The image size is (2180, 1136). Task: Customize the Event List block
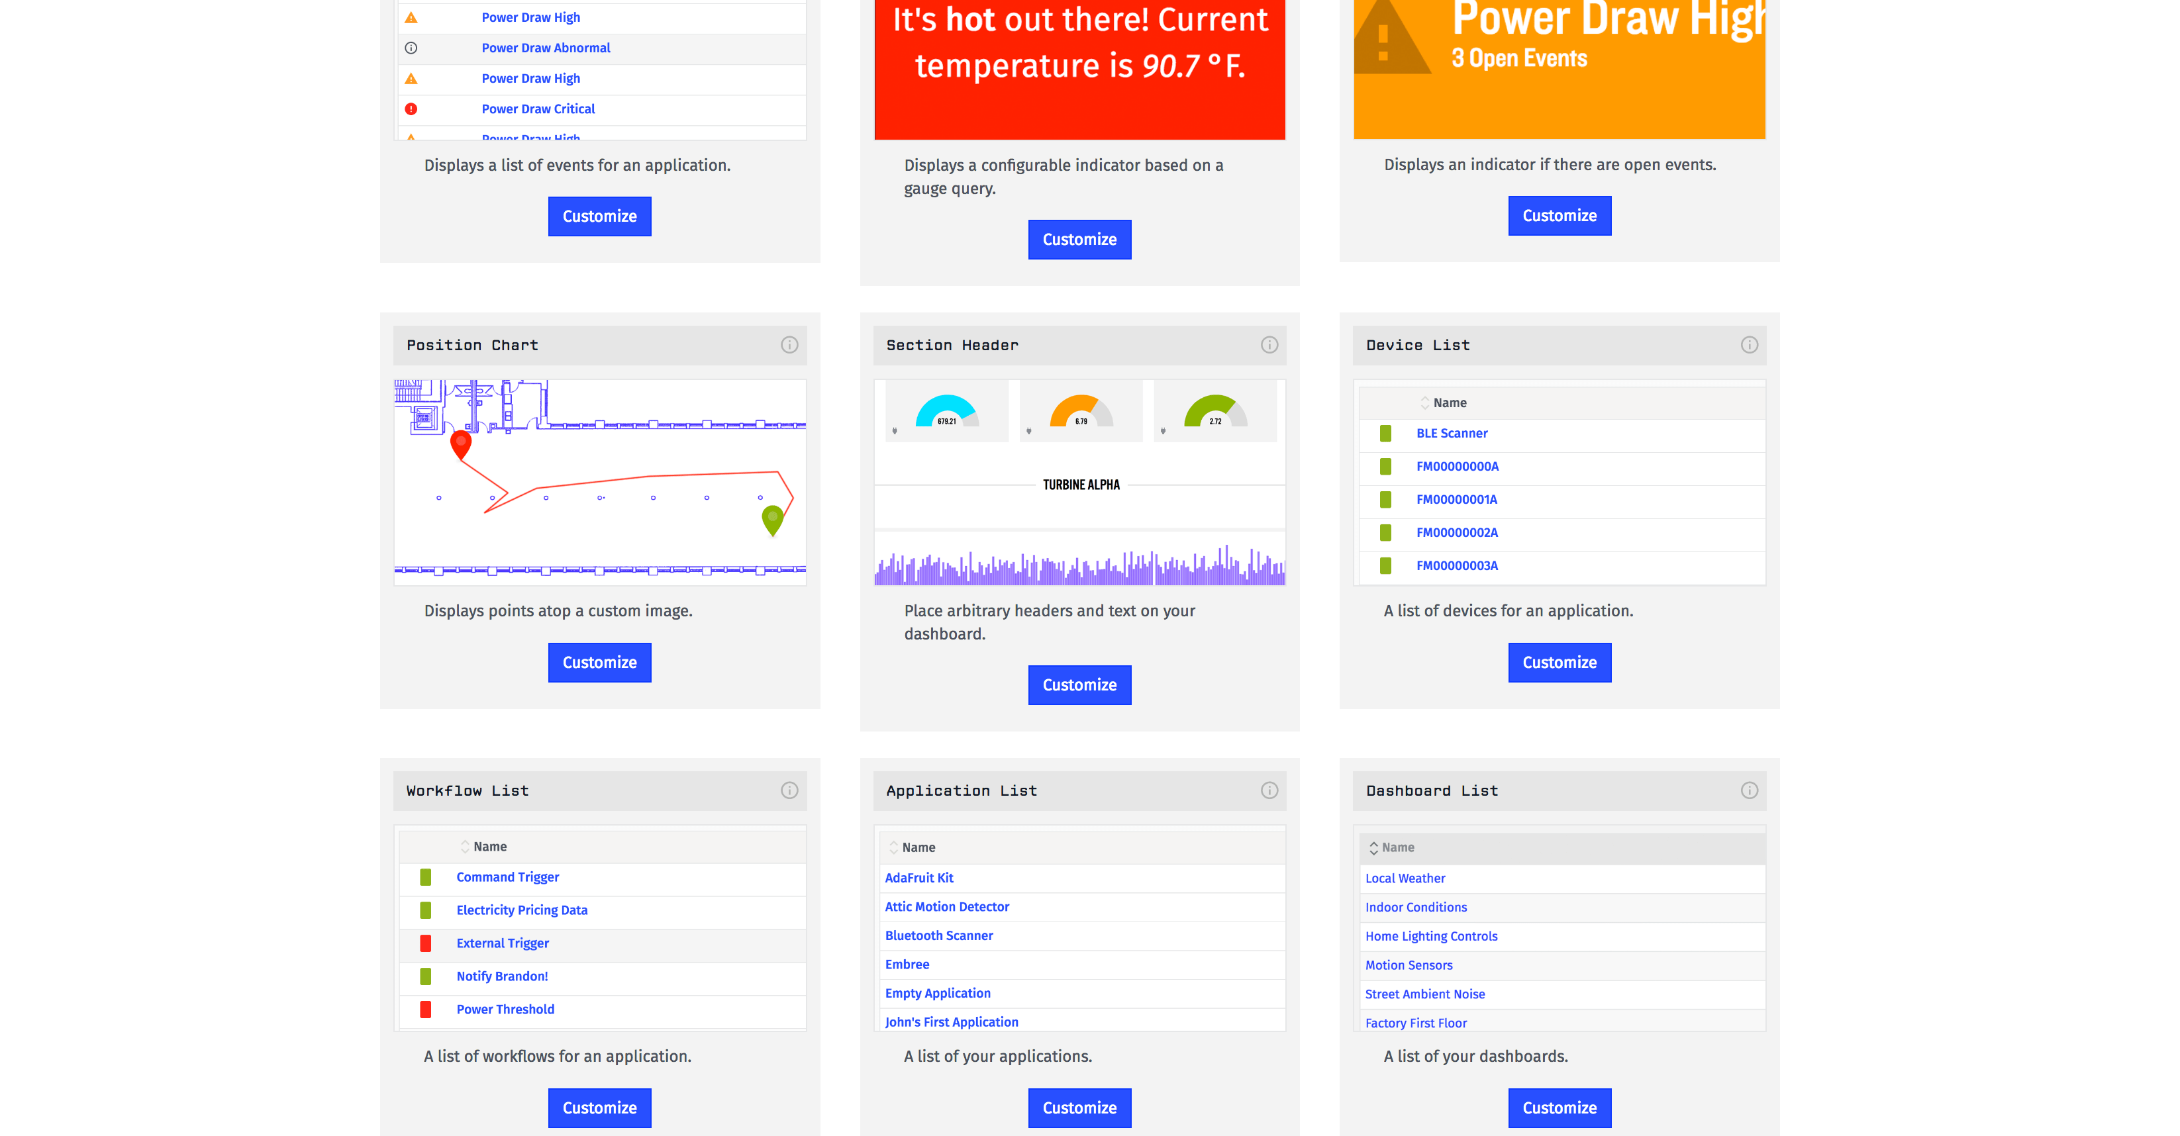click(599, 216)
